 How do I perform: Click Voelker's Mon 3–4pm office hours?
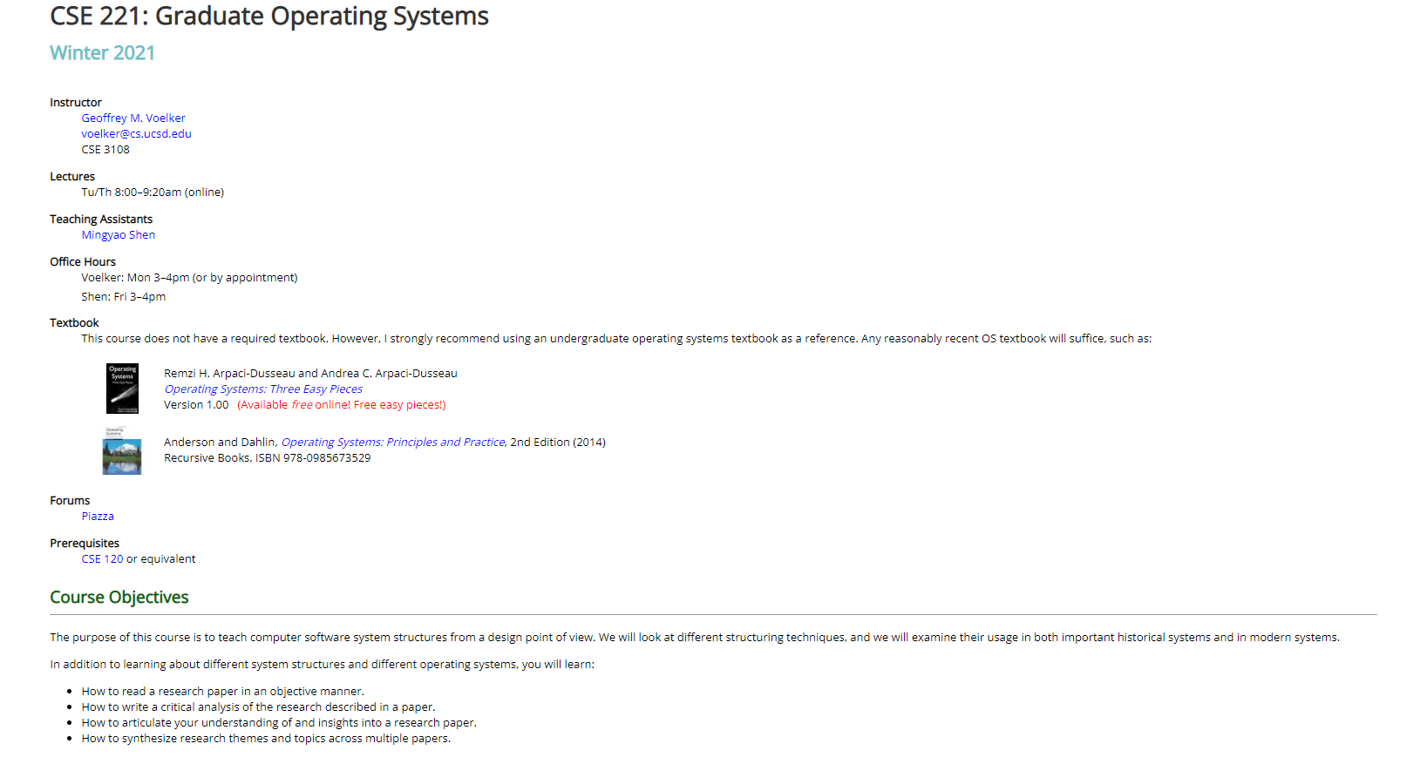tap(189, 277)
